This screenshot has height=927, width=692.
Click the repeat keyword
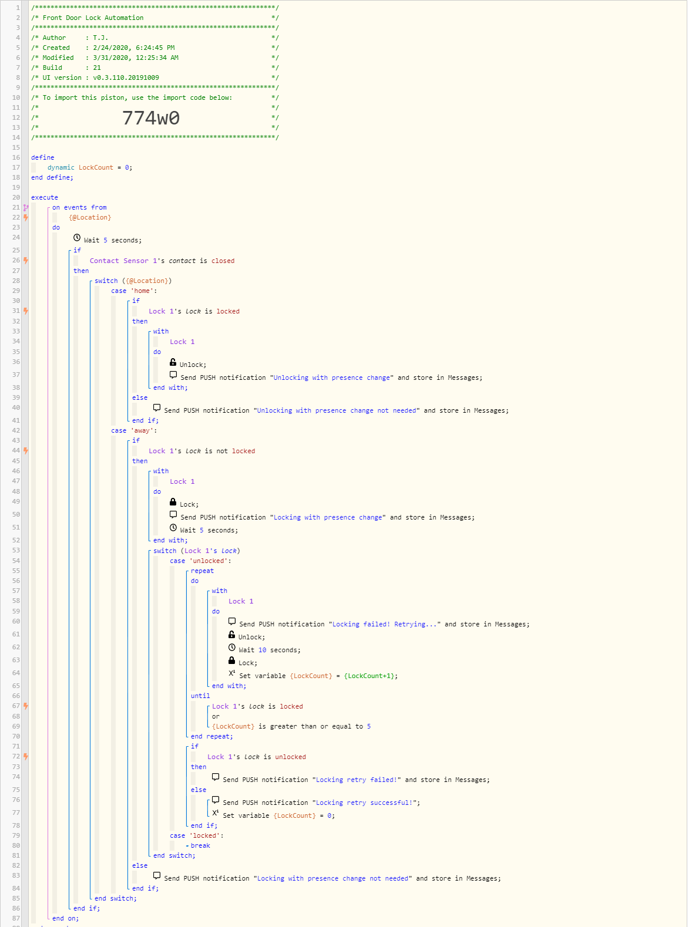(x=202, y=571)
